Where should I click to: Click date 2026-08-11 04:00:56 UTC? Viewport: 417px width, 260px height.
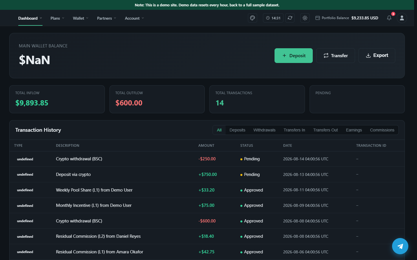pyautogui.click(x=306, y=190)
